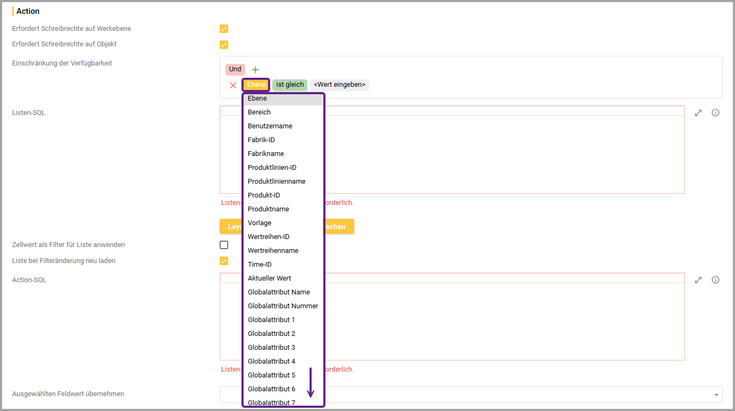Viewport: 735px width, 411px height.
Task: Choose 'Produktlinienname' in the dropdown list
Action: tap(276, 182)
